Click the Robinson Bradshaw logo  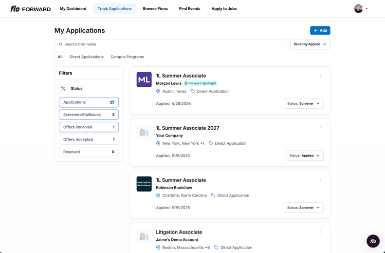[x=144, y=184]
